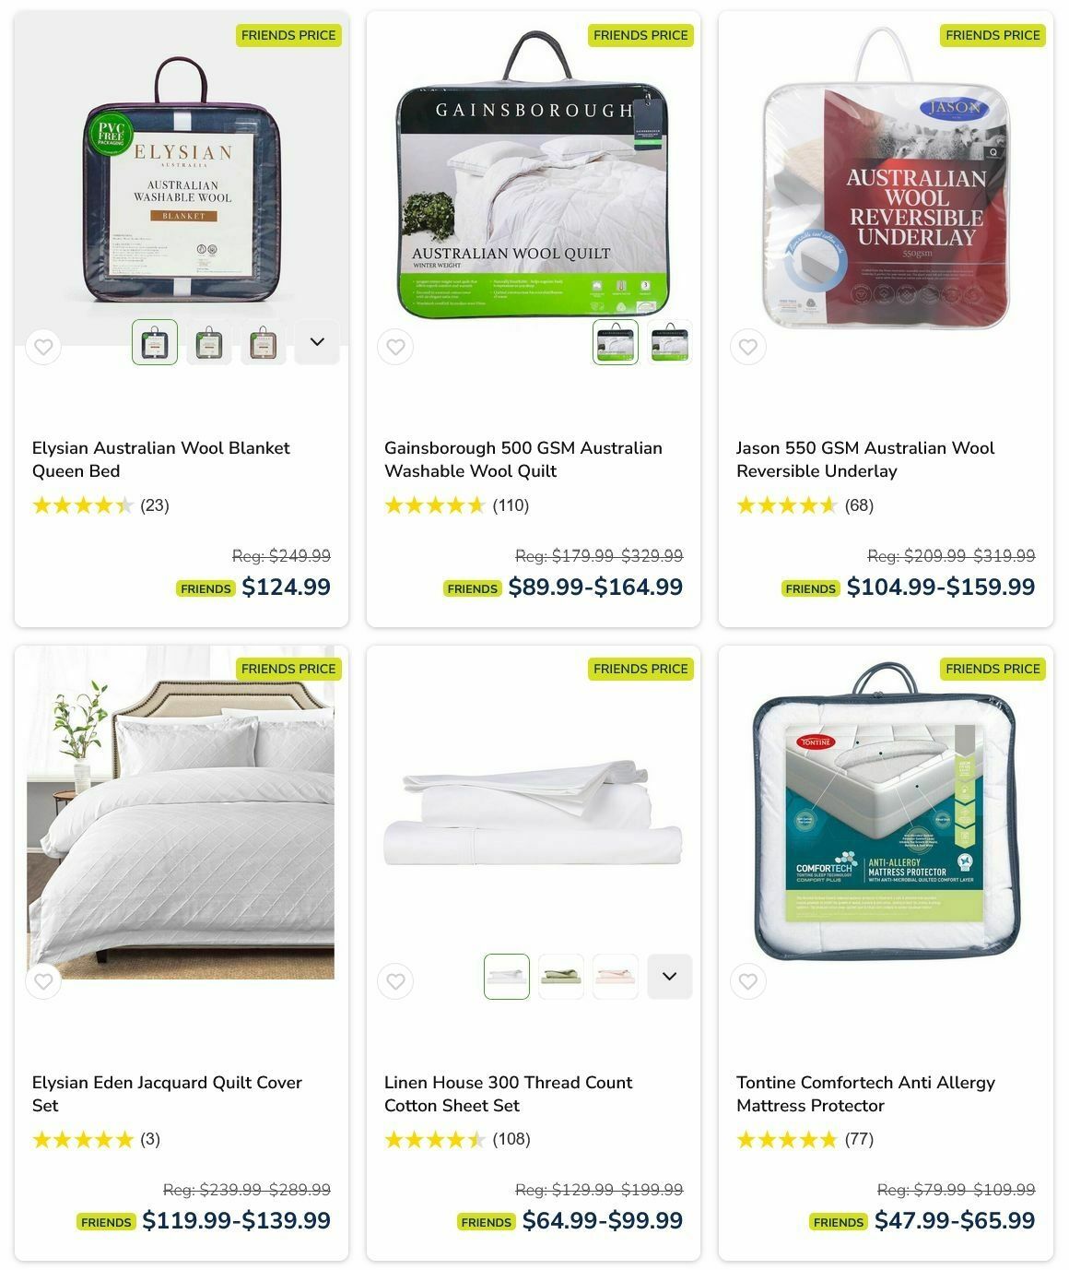Add Elysian Wool Blanket to wishlist
The height and width of the screenshot is (1270, 1069).
tap(43, 347)
